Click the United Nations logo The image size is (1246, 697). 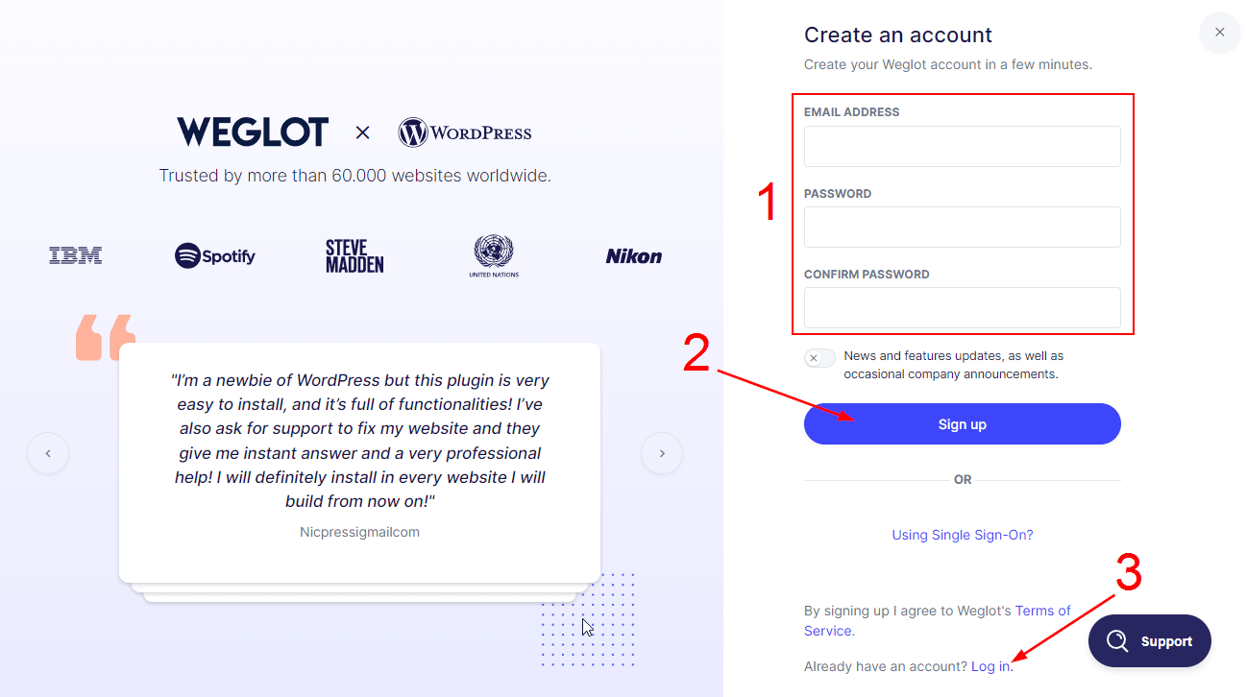494,255
